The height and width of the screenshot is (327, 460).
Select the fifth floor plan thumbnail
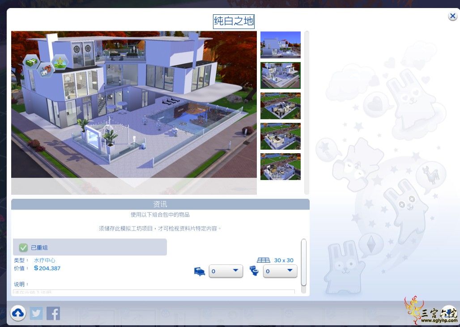[281, 167]
